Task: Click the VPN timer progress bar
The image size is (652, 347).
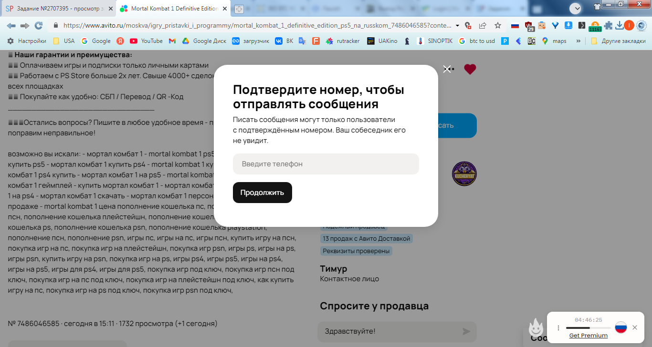Action: [x=588, y=328]
